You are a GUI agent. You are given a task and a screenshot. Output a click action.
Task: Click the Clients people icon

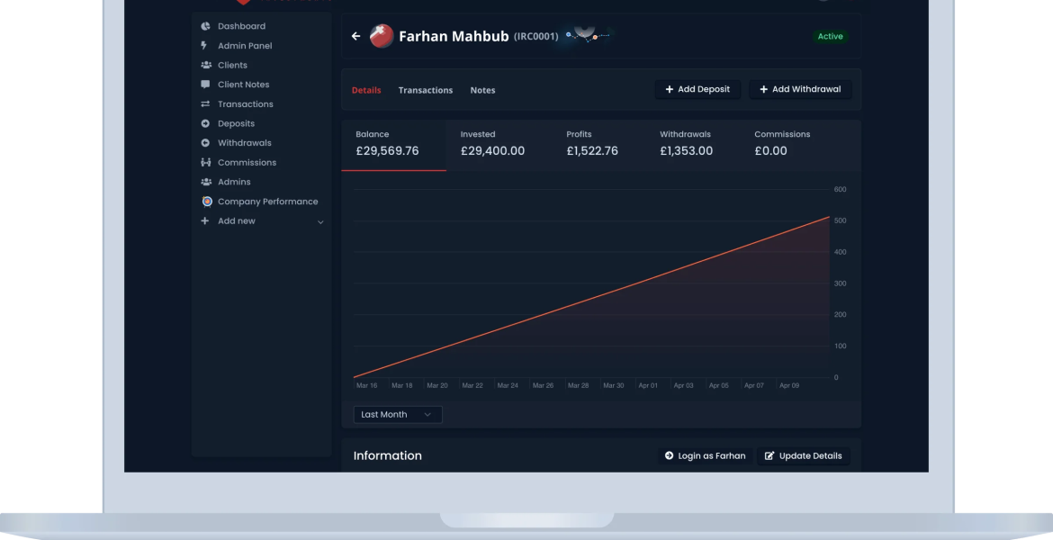point(205,66)
